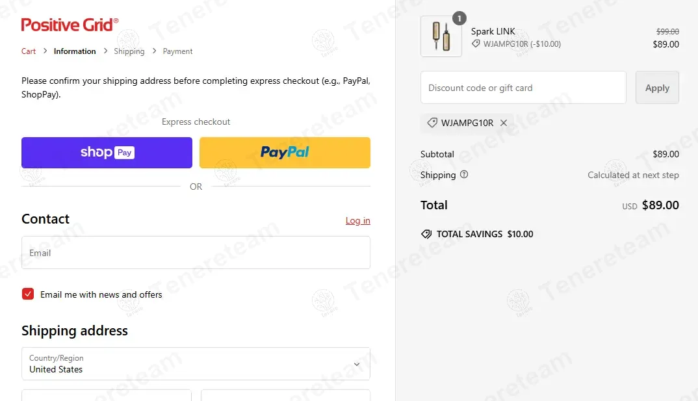The width and height of the screenshot is (698, 401).
Task: Click the Log in link
Action: pos(357,221)
